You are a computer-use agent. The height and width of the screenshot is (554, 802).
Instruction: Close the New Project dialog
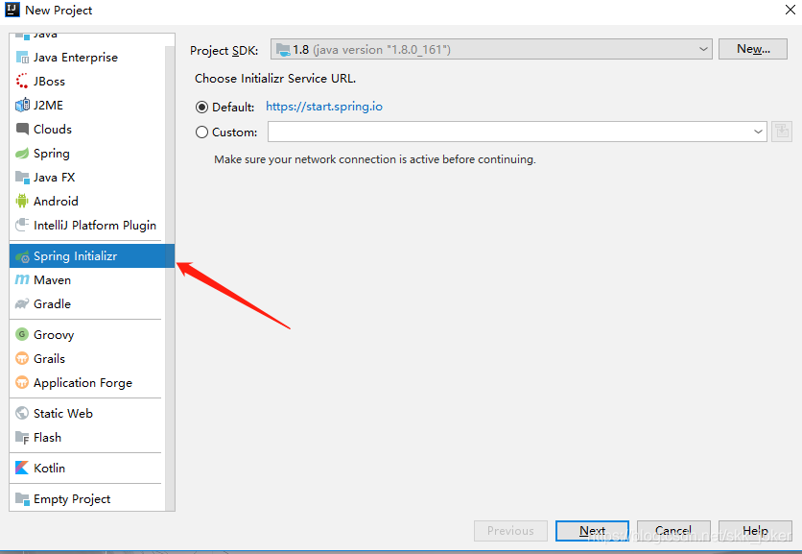point(790,10)
